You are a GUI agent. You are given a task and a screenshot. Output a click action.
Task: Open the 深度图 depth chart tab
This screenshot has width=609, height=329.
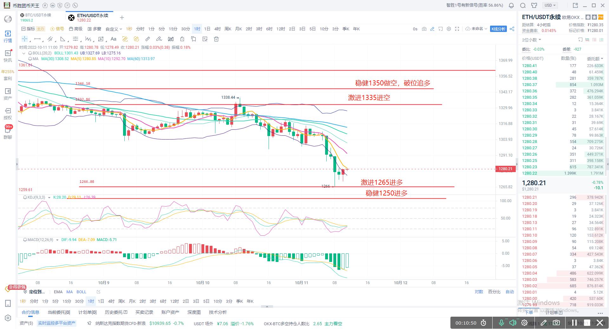(x=194, y=312)
